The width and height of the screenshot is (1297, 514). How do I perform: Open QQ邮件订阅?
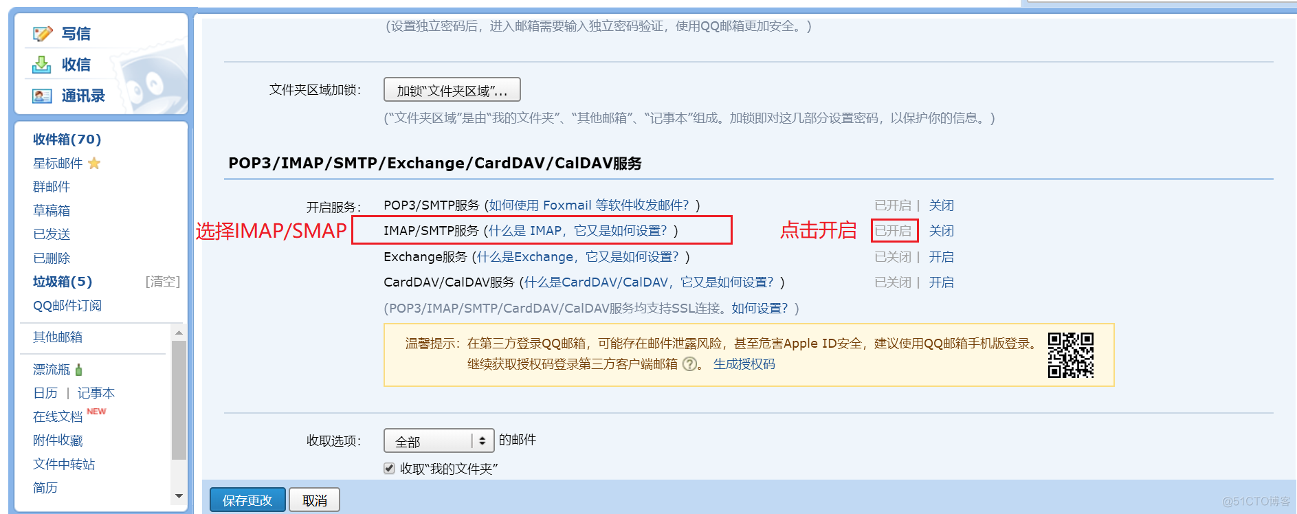click(67, 306)
